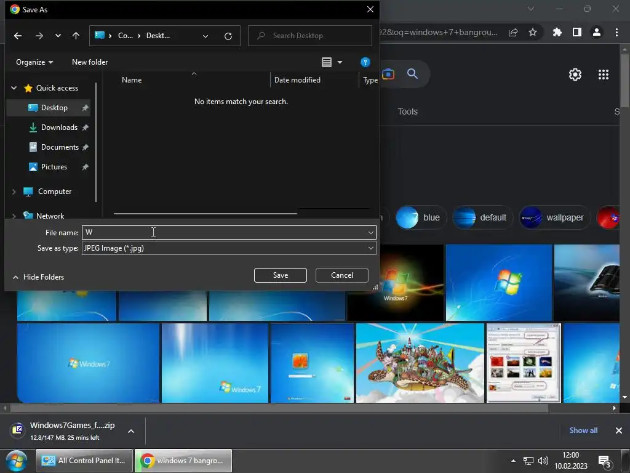Click the Save button

pyautogui.click(x=281, y=275)
